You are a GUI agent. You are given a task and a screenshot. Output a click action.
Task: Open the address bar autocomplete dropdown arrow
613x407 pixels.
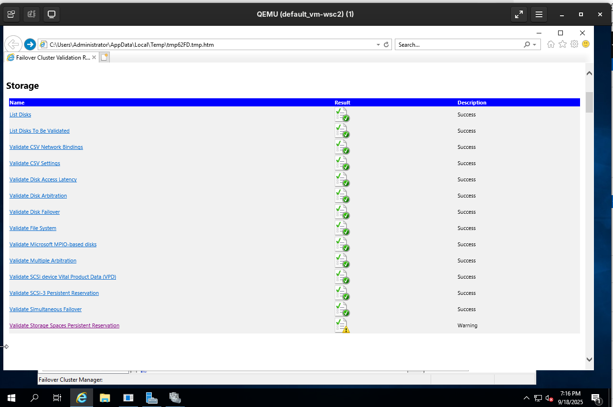click(378, 45)
